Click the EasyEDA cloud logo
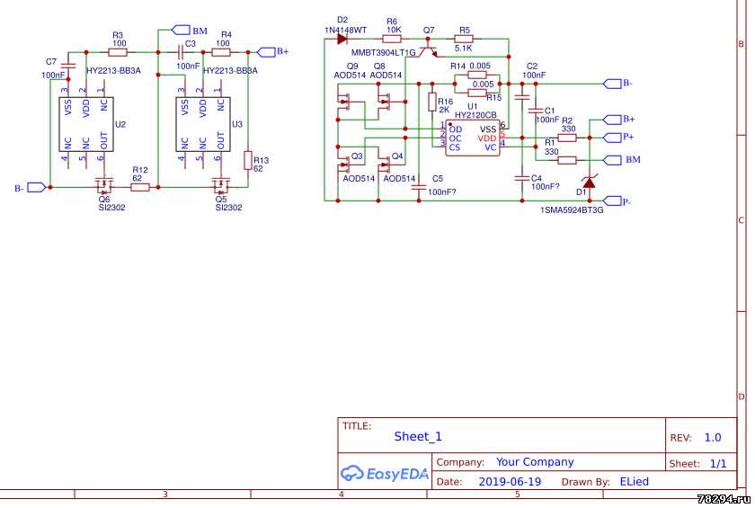 point(352,474)
